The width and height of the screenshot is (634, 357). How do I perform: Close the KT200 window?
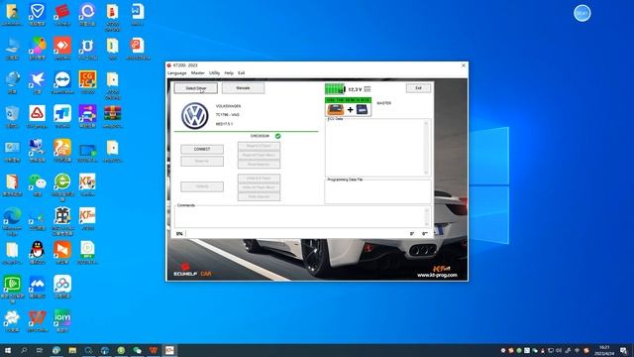pos(464,65)
